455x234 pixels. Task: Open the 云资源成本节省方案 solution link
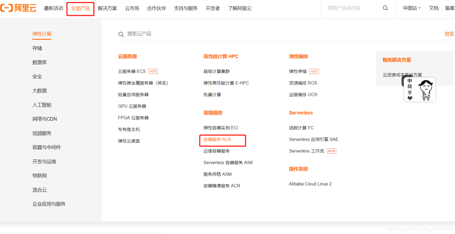click(x=402, y=75)
